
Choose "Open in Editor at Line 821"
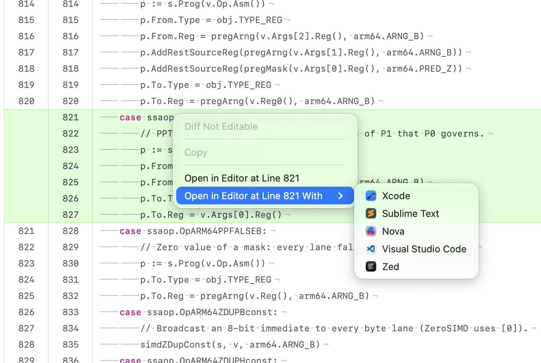pyautogui.click(x=242, y=178)
